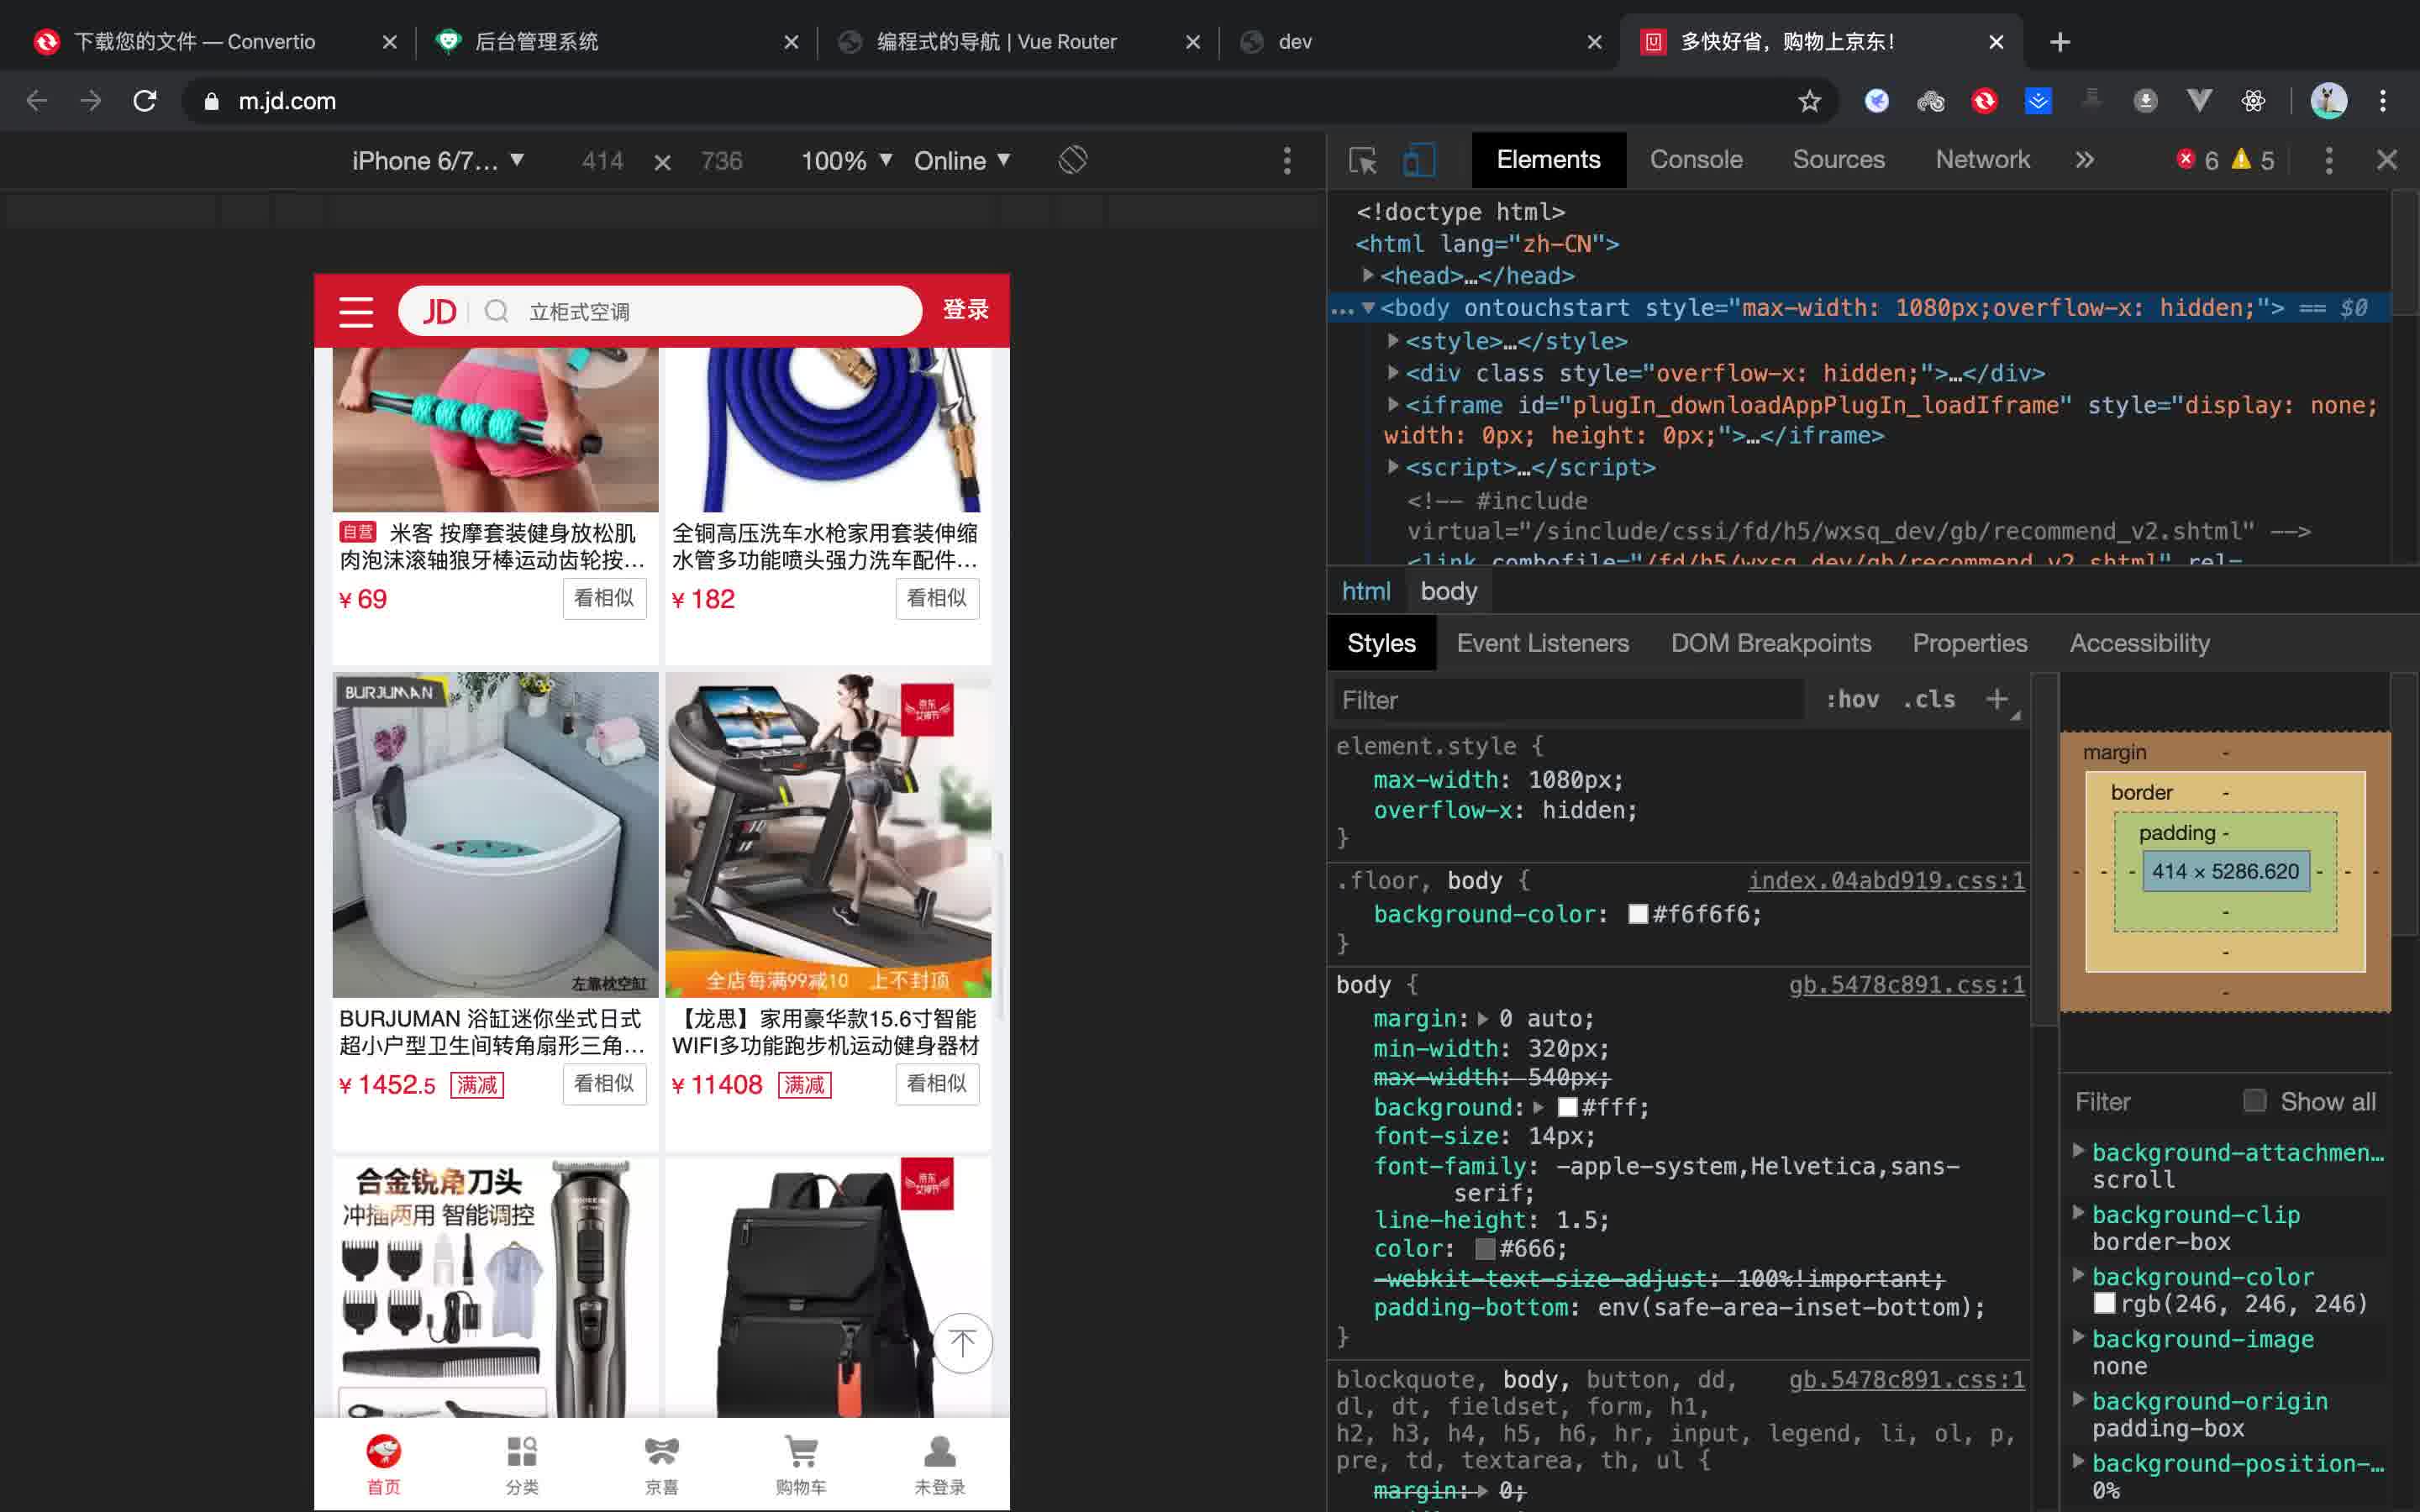Viewport: 2420px width, 1512px height.
Task: Expand the head element tree node
Action: pyautogui.click(x=1371, y=276)
